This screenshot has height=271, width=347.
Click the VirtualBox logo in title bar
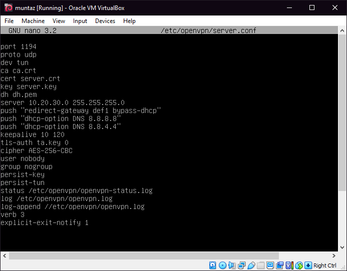pos(9,7)
